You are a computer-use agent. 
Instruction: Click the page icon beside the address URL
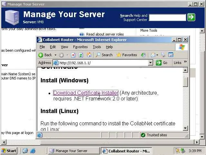click(x=56, y=63)
